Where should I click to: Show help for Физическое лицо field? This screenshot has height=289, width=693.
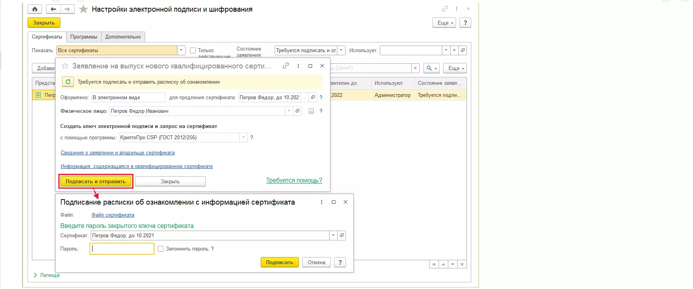[x=321, y=111]
